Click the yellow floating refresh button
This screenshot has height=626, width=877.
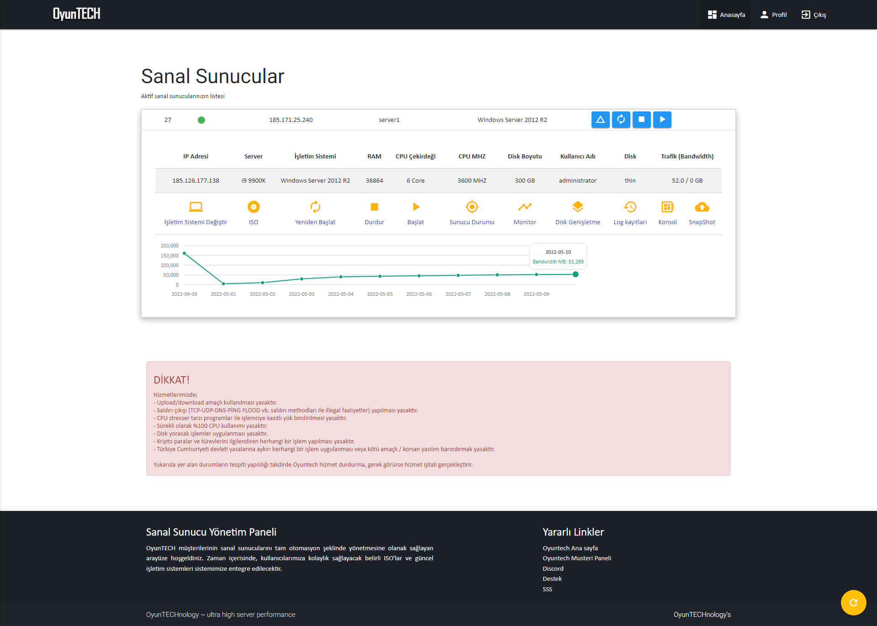(853, 603)
